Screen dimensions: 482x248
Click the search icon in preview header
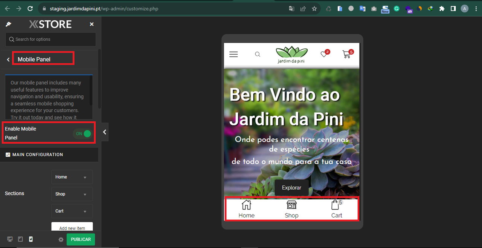click(x=258, y=54)
